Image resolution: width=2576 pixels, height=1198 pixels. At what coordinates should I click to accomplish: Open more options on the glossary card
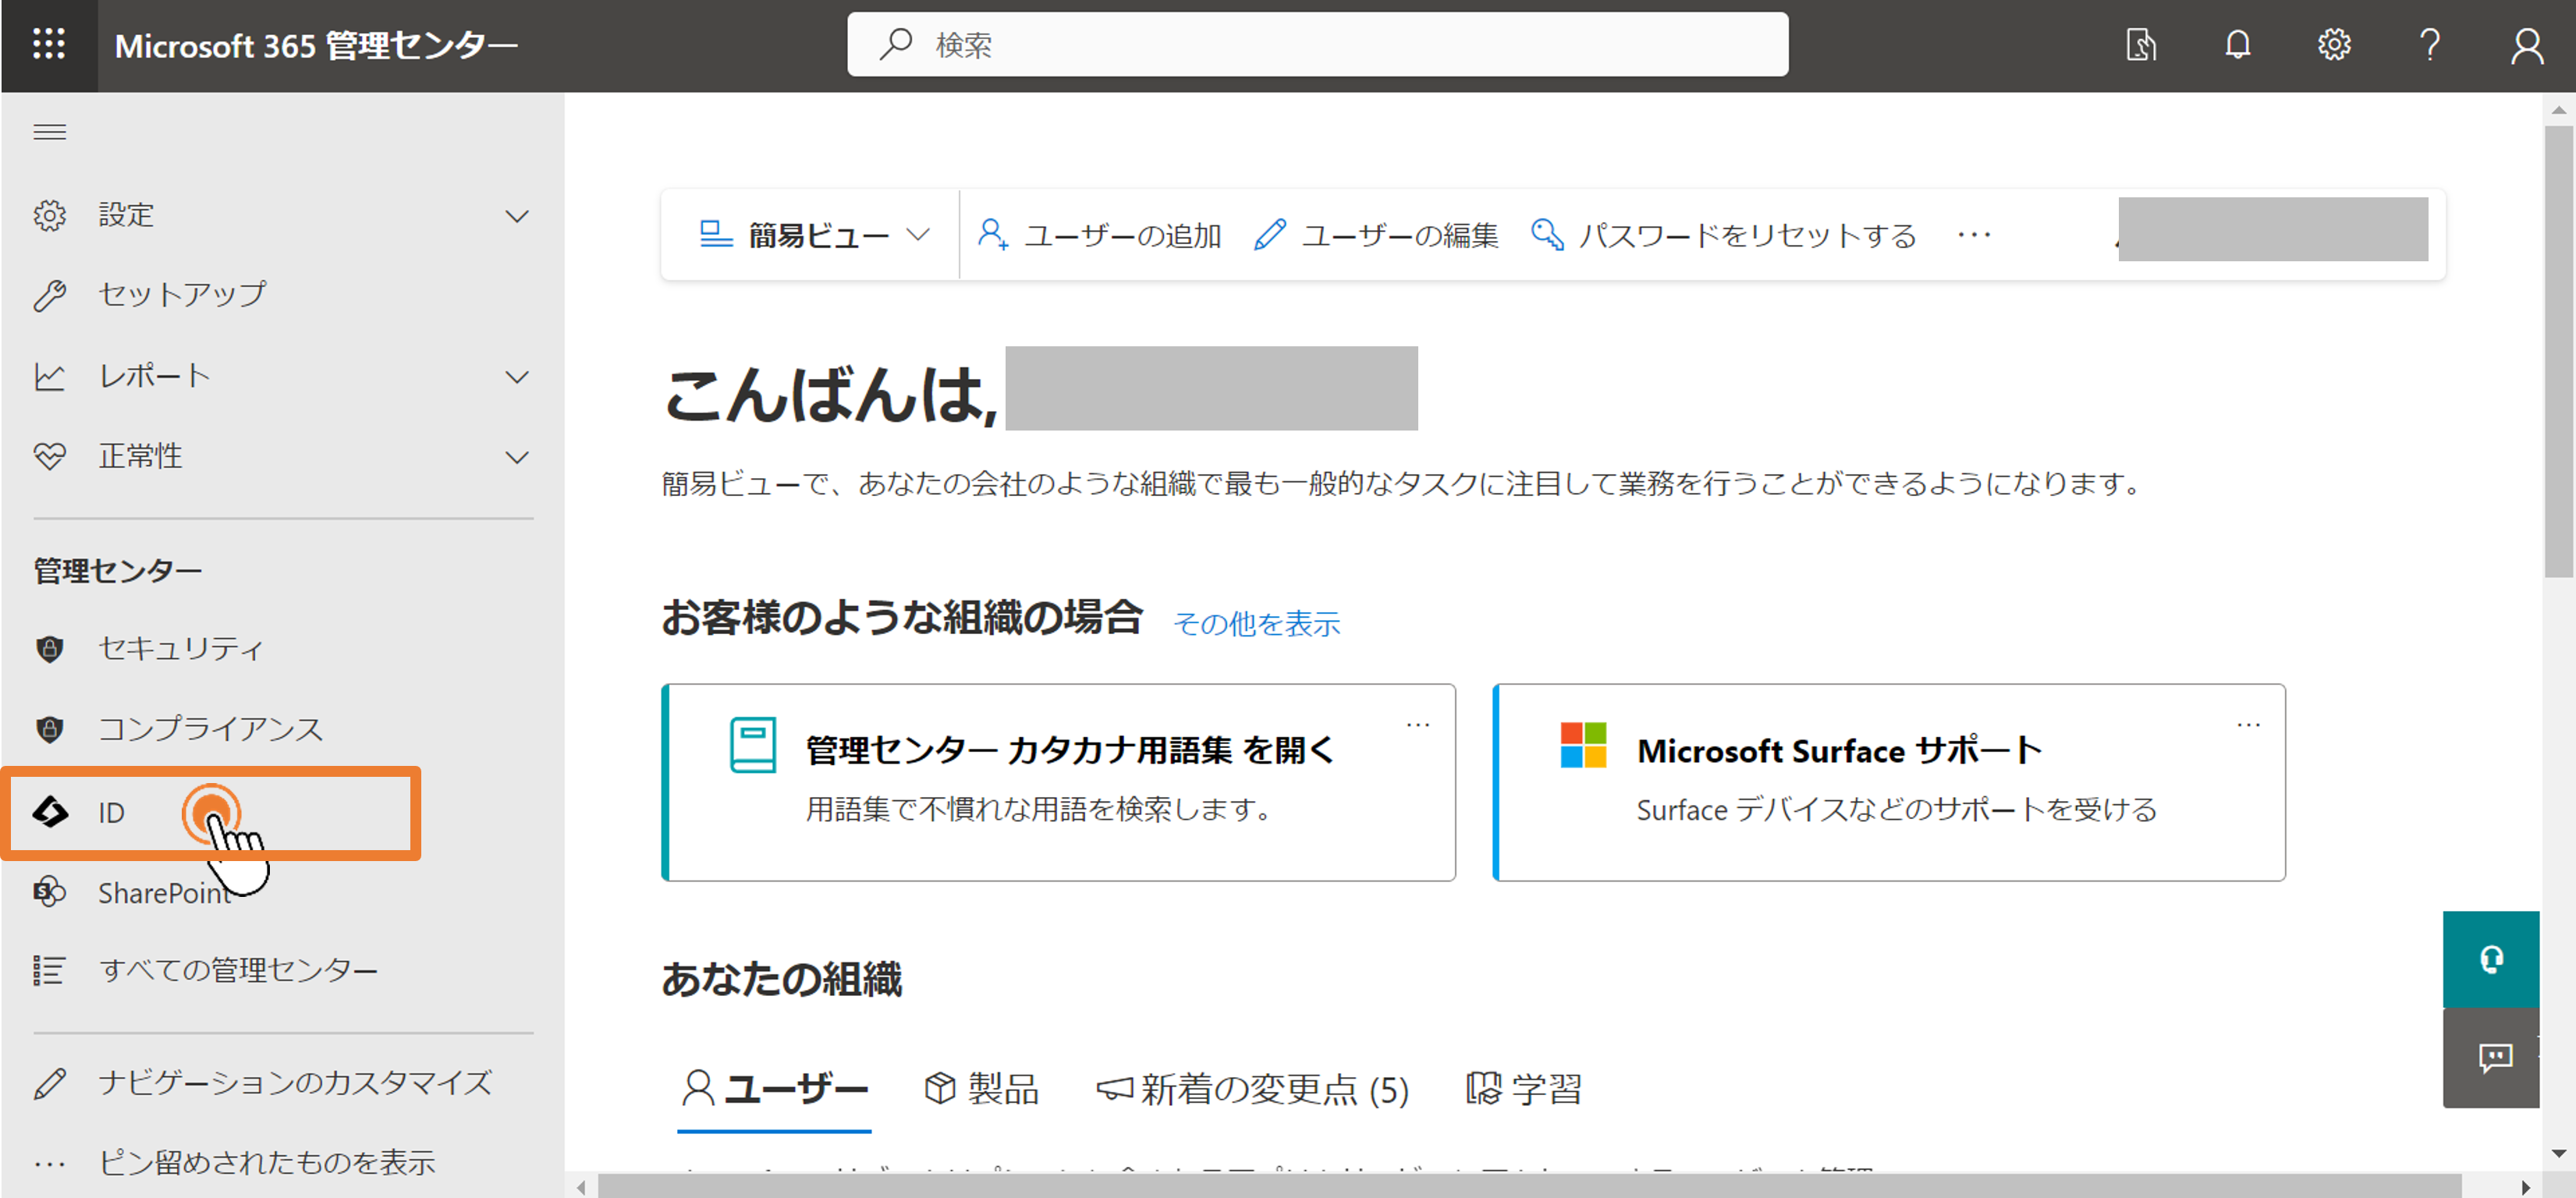[x=1418, y=724]
